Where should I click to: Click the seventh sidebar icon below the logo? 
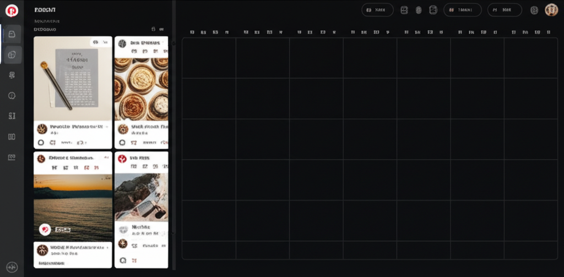(12, 157)
